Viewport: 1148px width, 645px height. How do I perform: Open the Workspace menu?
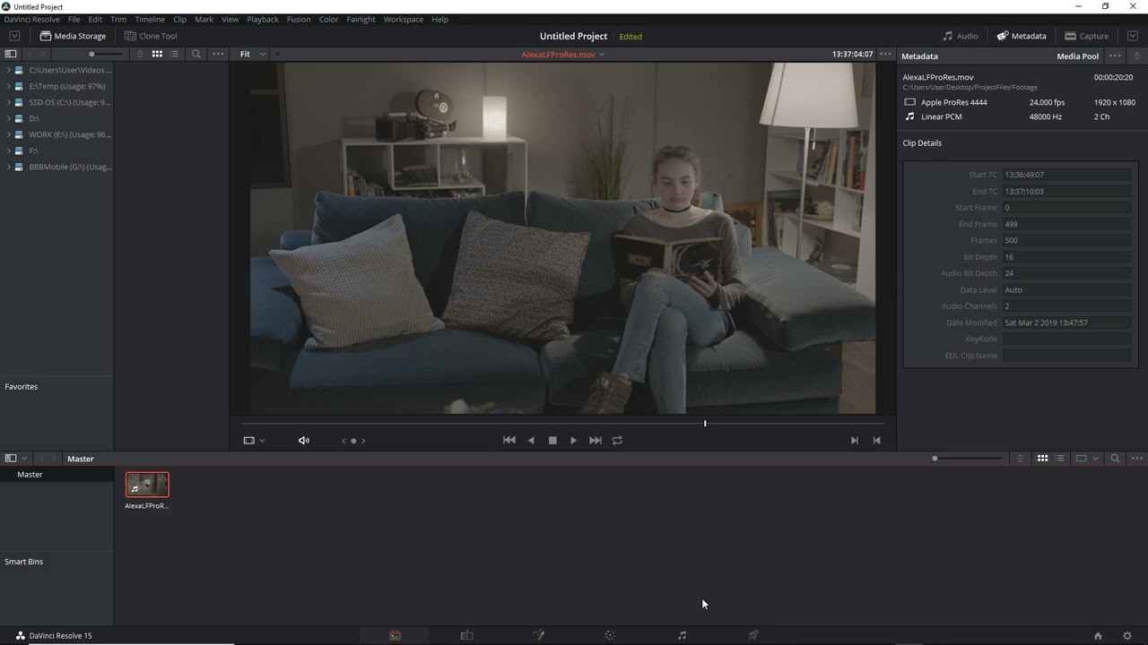(x=403, y=19)
